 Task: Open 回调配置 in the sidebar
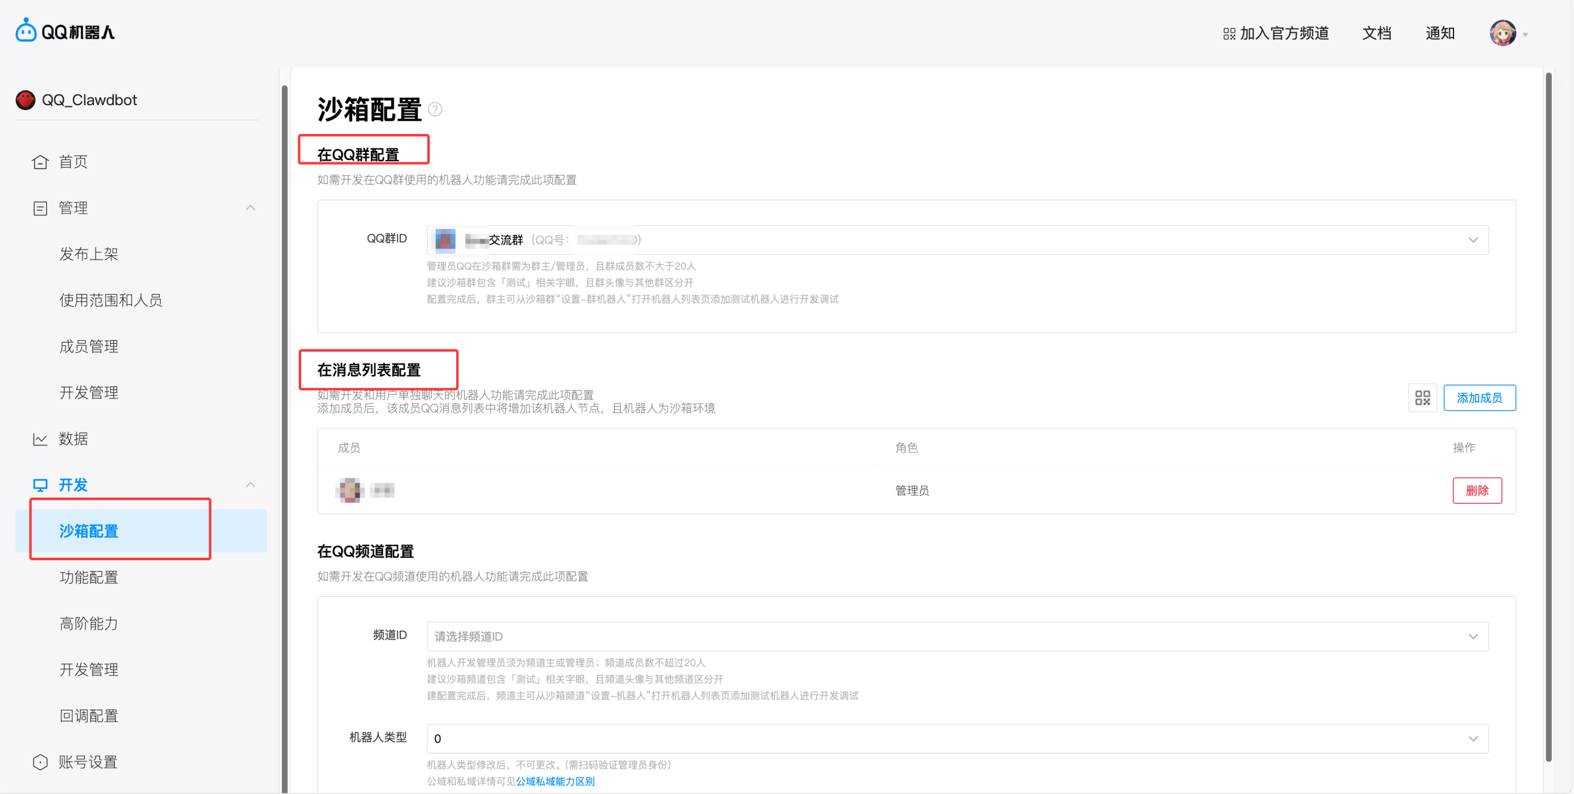89,716
